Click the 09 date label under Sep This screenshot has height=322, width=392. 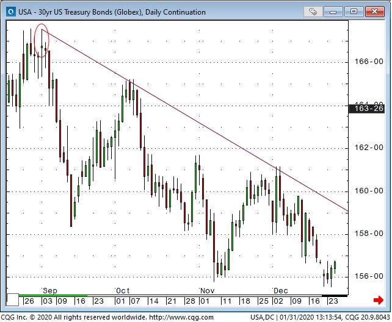pos(62,301)
